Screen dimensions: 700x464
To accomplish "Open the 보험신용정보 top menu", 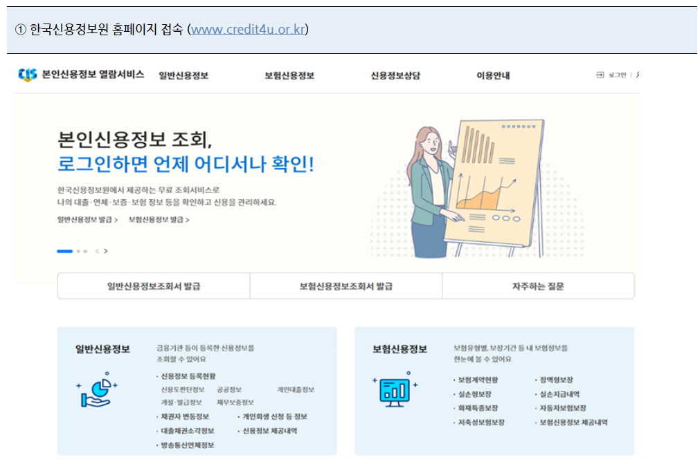I will (x=289, y=75).
